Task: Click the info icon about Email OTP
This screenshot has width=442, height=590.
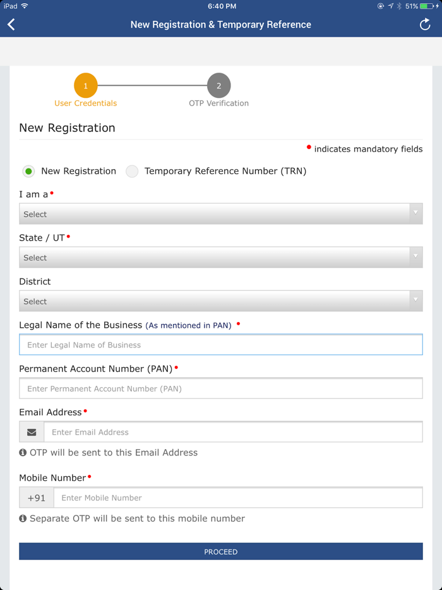Action: pos(23,453)
